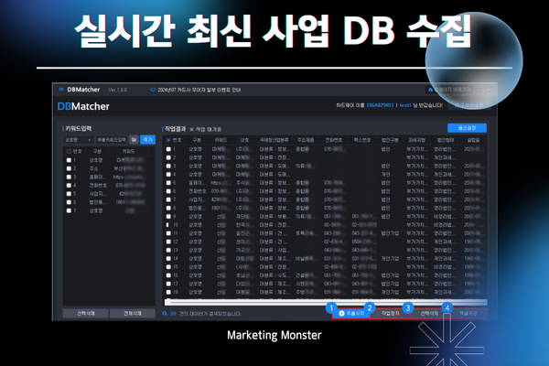Screen dimensions: 549x366
Task: Check results row 18 checkbox
Action: tap(168, 292)
